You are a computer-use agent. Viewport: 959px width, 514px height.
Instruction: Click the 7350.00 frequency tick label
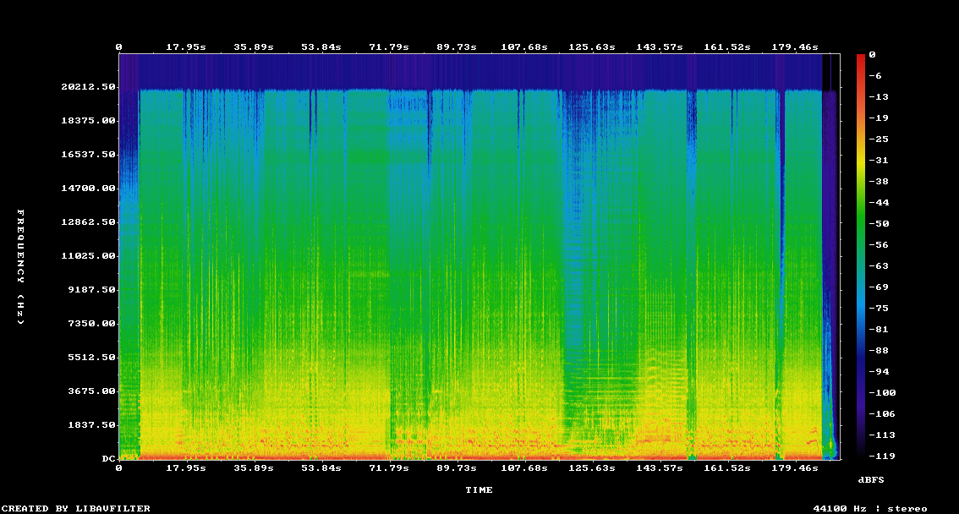click(89, 324)
